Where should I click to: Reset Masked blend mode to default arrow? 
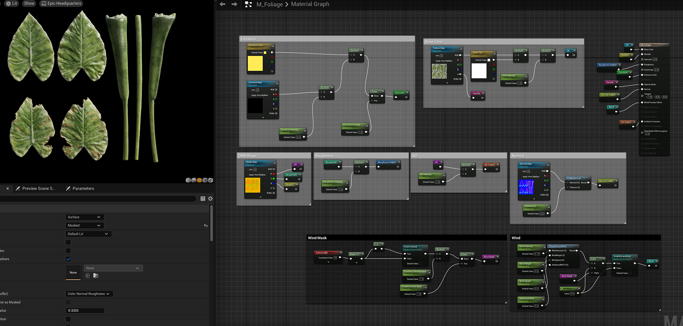pos(206,226)
